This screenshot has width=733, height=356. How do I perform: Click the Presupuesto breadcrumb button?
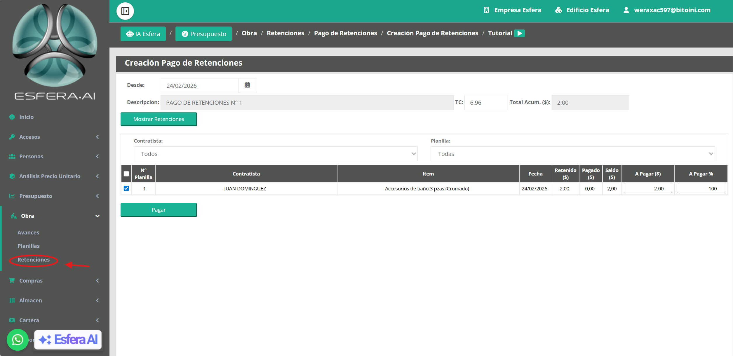pyautogui.click(x=203, y=34)
